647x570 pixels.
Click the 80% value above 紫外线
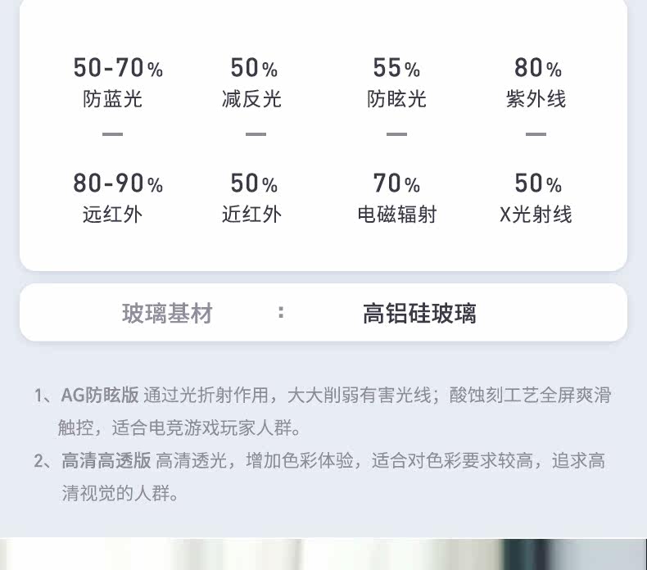538,68
